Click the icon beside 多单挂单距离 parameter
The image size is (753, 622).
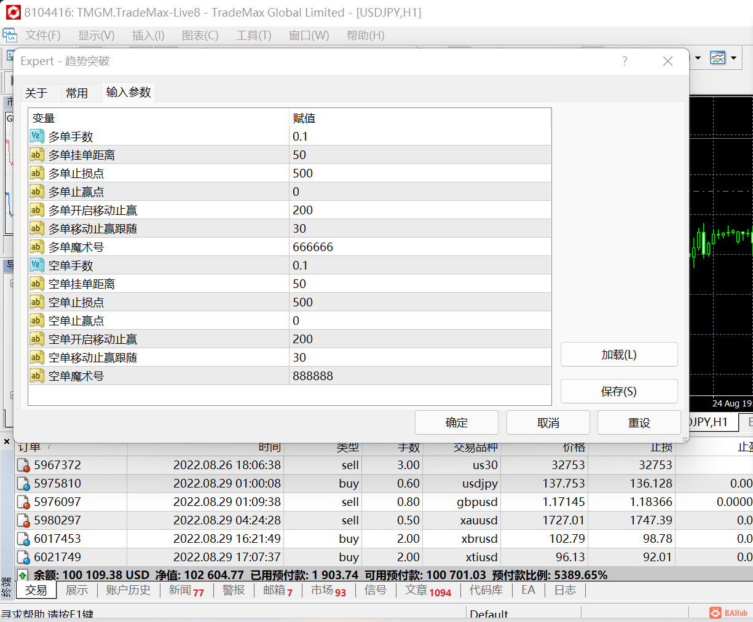(x=37, y=155)
